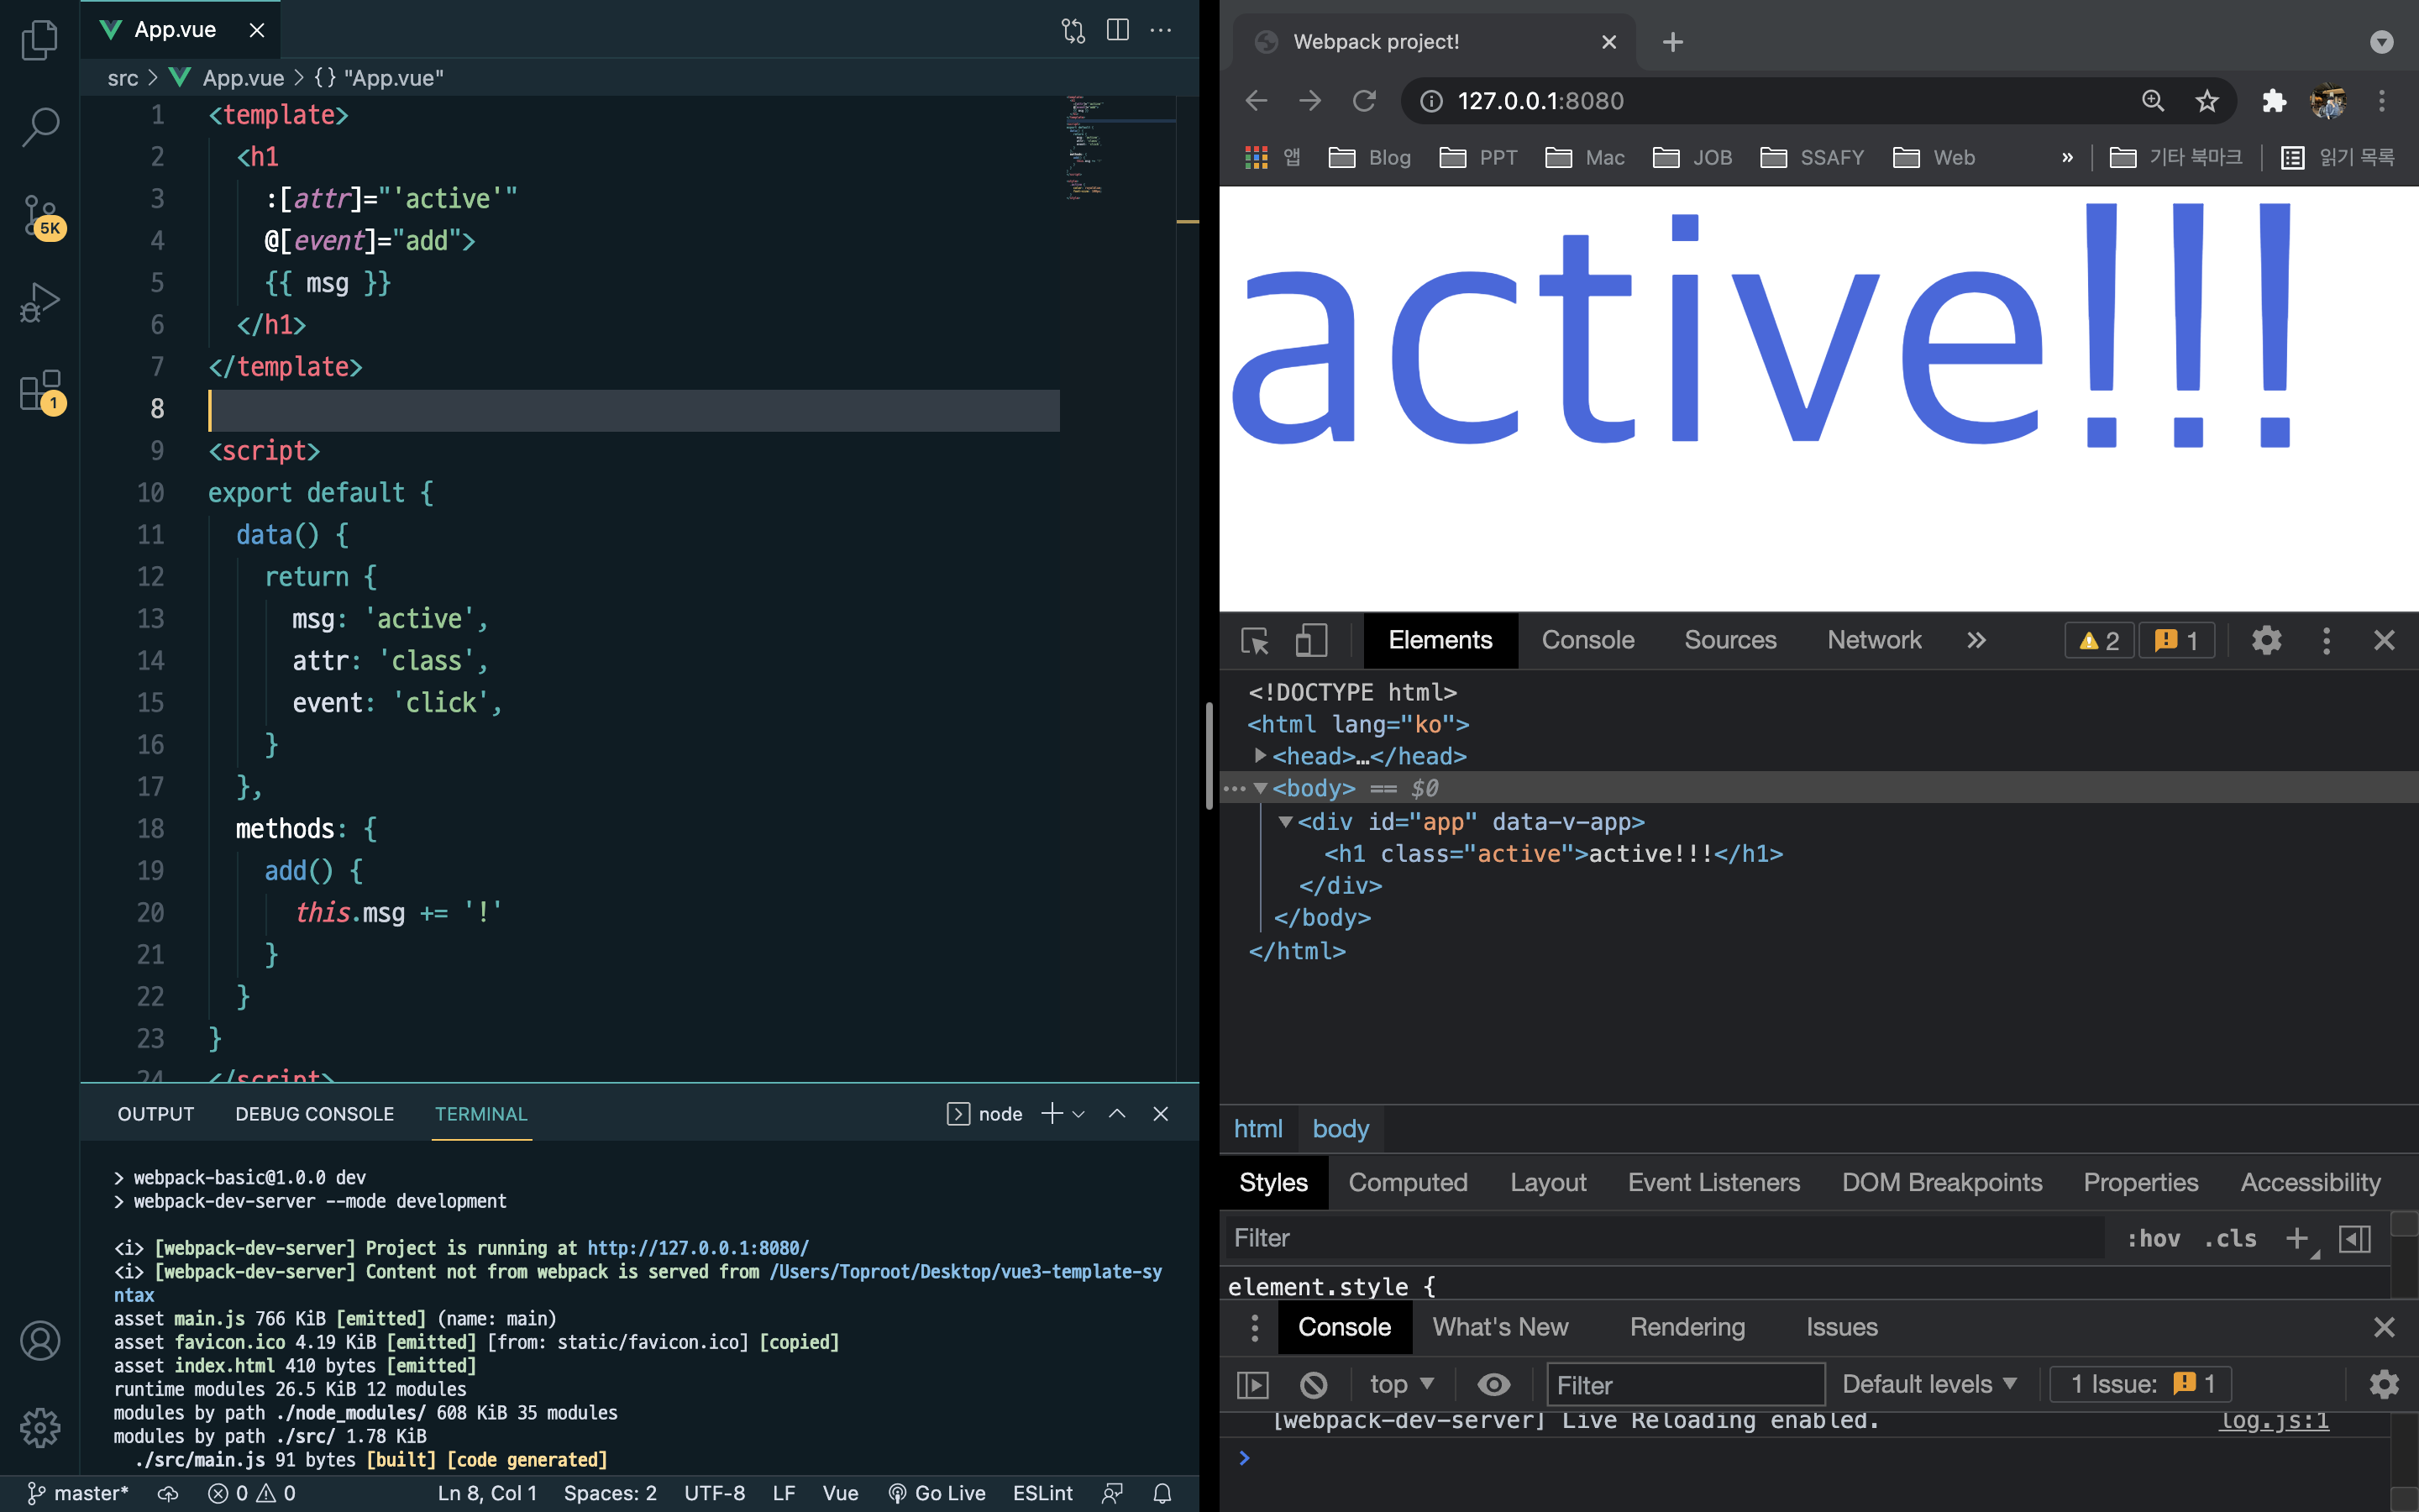Create live expression with eye icon
This screenshot has height=1512, width=2419.
click(x=1493, y=1385)
